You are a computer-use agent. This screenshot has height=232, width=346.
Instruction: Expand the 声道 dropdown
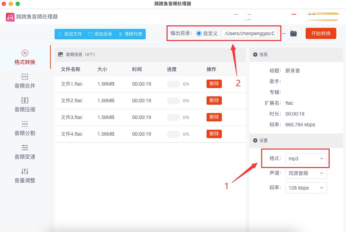point(306,173)
